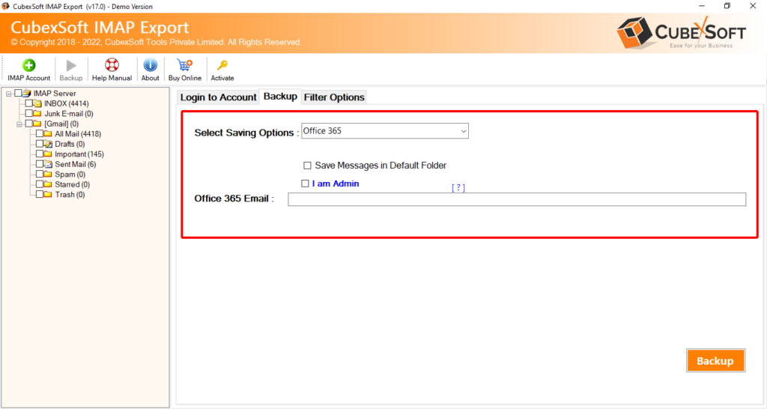
Task: Open the Filter Options tab
Action: pos(334,97)
